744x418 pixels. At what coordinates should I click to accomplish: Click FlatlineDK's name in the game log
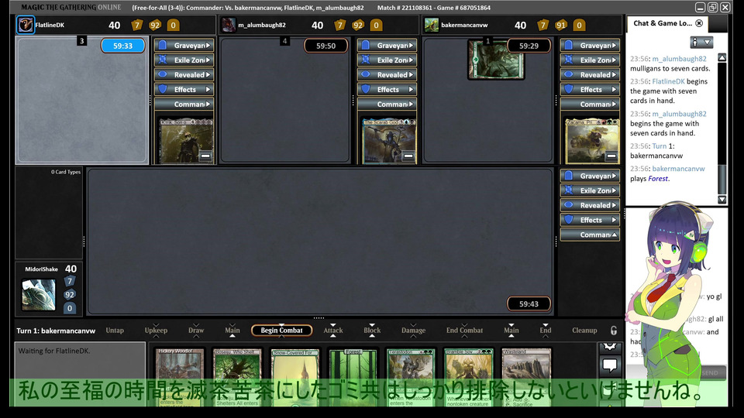click(x=668, y=81)
